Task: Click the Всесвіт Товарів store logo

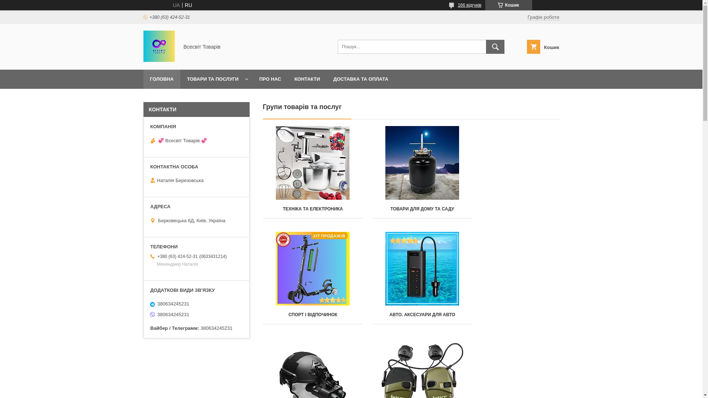Action: (x=159, y=46)
